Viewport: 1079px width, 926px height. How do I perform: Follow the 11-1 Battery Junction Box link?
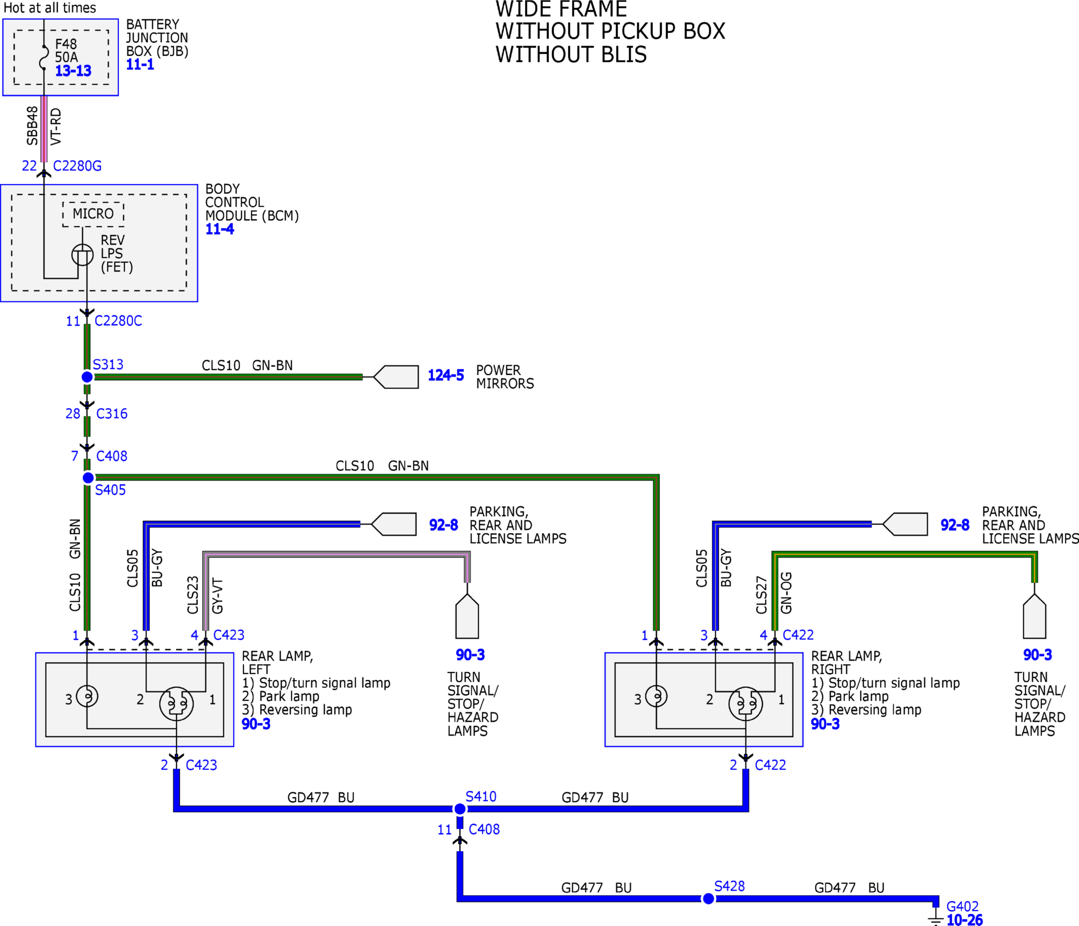(x=140, y=64)
